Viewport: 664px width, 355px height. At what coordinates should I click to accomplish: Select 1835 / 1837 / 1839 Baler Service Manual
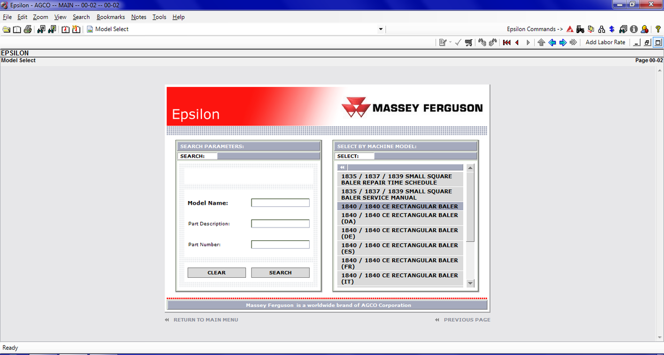click(400, 194)
